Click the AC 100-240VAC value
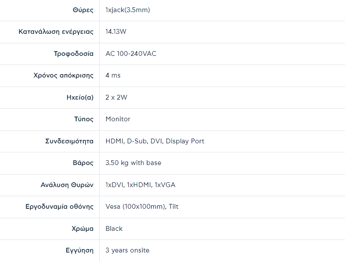Image resolution: width=345 pixels, height=262 pixels. pos(131,54)
